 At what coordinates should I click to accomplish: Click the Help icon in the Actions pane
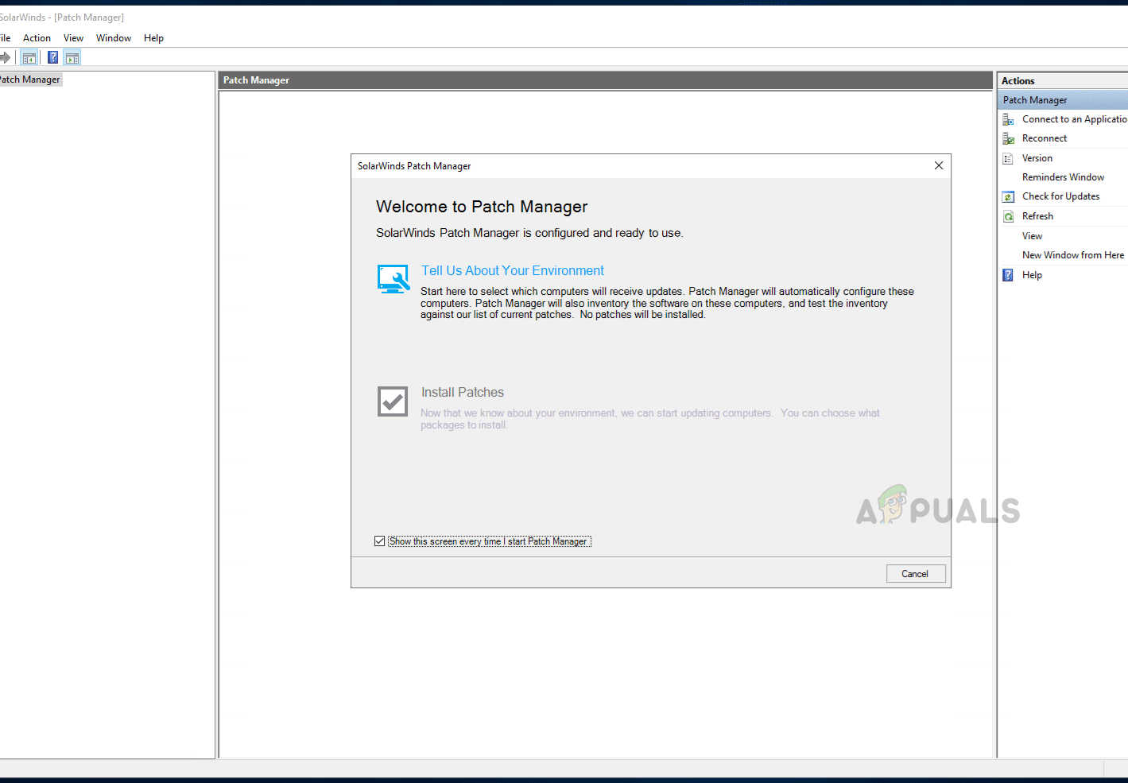(x=1008, y=275)
